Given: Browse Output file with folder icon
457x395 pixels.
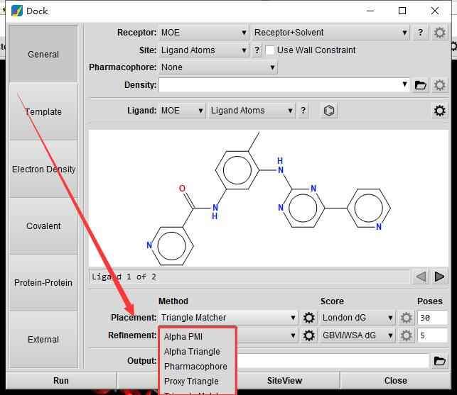Looking at the screenshot, I should [440, 361].
